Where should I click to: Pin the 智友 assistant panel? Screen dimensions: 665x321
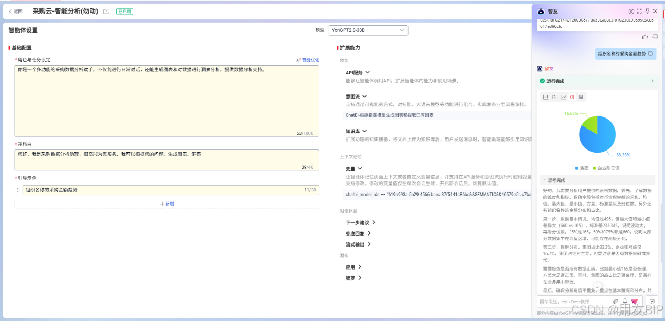tap(647, 11)
